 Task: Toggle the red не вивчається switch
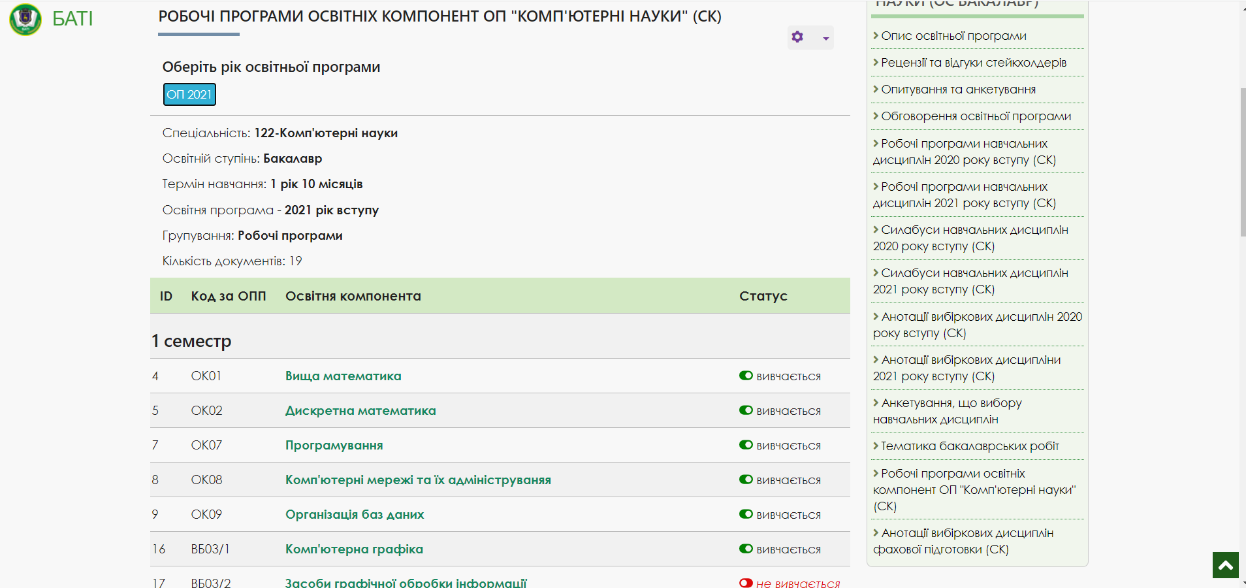tap(746, 583)
